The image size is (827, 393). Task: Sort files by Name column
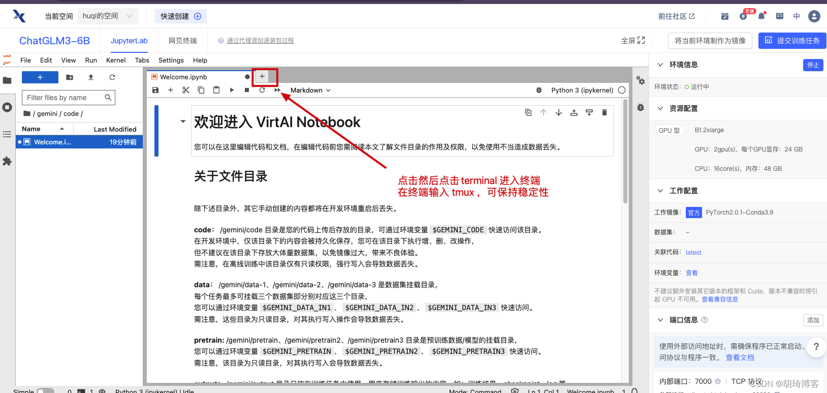[x=43, y=129]
